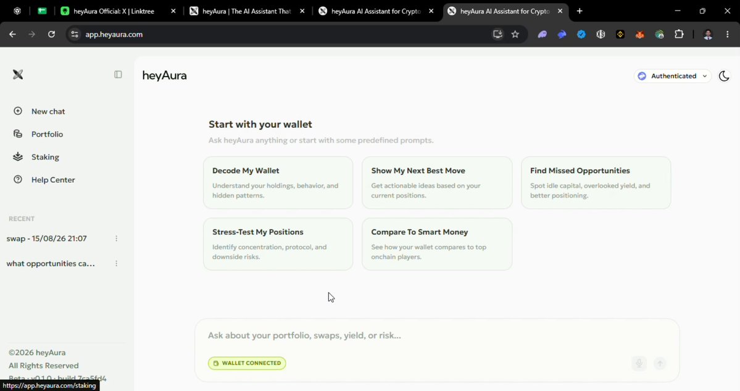Open the green striped extension icon
This screenshot has height=391, width=740.
coord(659,34)
